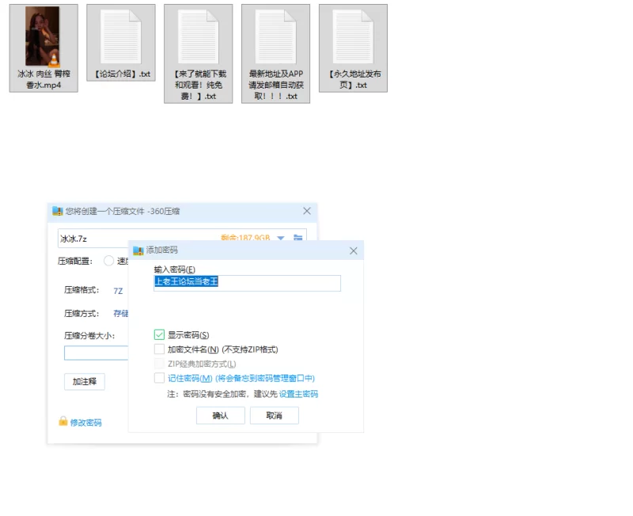Select the 【来了就能下载和观看！纯免费！】.txt file

pos(199,53)
